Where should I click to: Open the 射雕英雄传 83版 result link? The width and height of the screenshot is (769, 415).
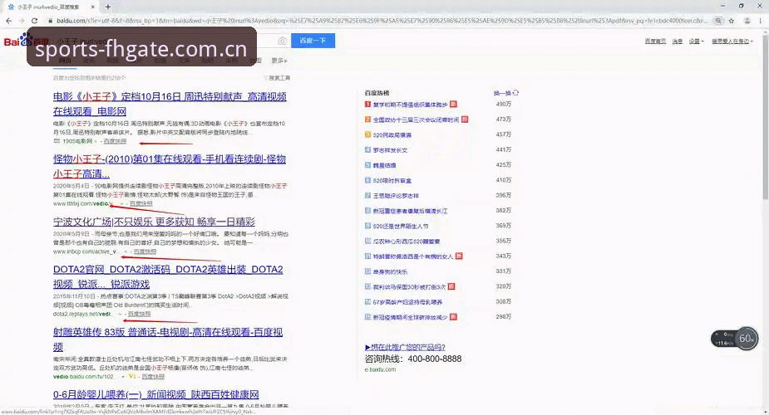click(x=168, y=339)
